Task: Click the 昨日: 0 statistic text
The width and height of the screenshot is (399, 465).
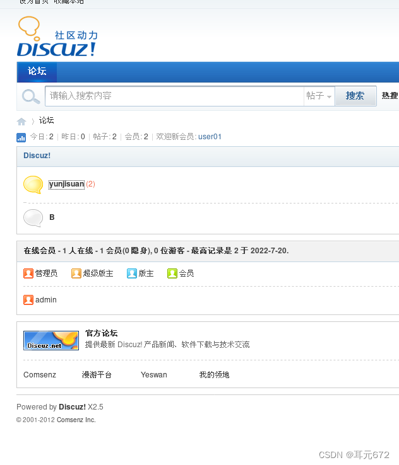Action: click(x=73, y=137)
